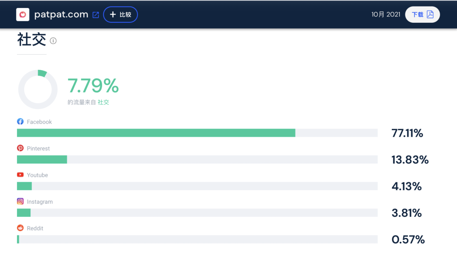Click the Youtube label text
457x257 pixels.
[x=37, y=175]
